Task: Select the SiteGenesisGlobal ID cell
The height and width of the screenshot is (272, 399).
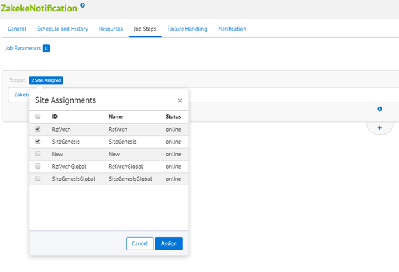Action: tap(74, 179)
